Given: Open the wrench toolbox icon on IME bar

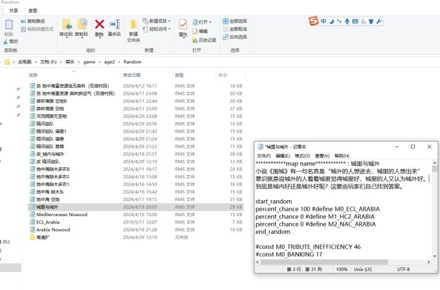Looking at the screenshot, I should (x=379, y=21).
